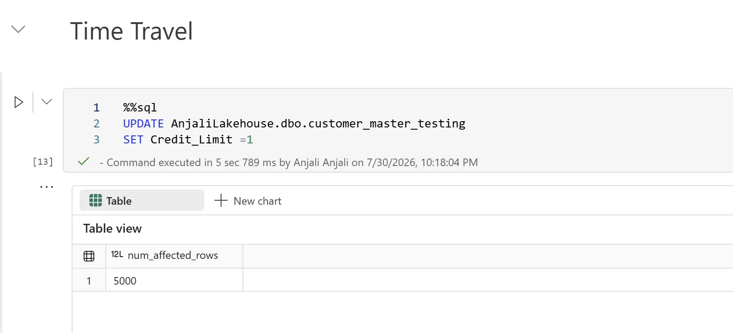Click the plus icon for New chart
Viewport: 733px width, 333px height.
point(221,200)
